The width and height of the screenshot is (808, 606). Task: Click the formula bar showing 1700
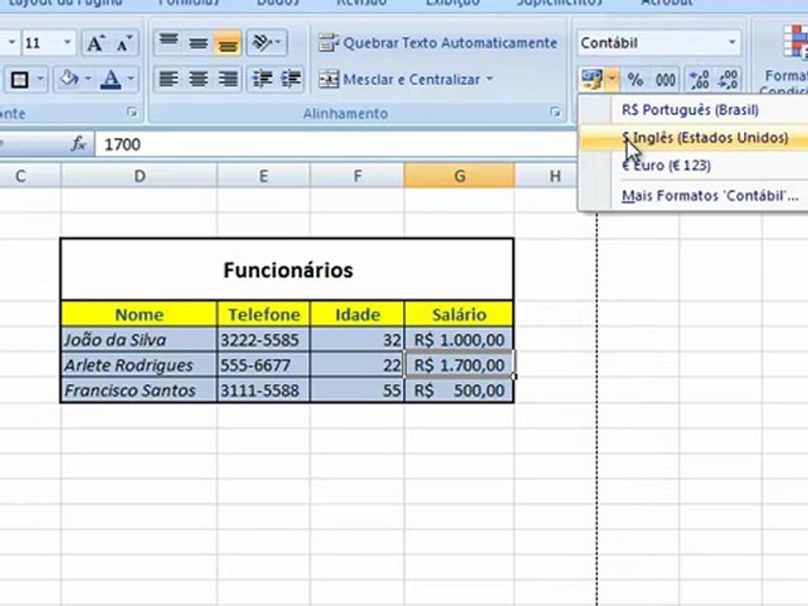(x=335, y=144)
